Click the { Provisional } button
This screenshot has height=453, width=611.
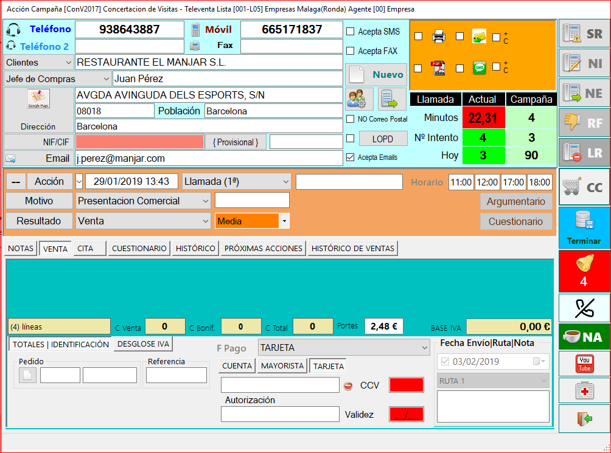pyautogui.click(x=236, y=142)
